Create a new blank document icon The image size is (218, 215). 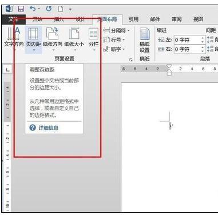point(61,9)
